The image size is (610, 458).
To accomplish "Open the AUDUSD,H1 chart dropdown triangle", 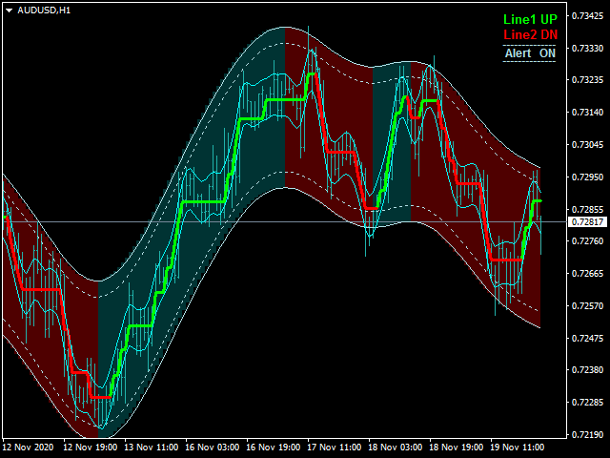I will point(9,10).
